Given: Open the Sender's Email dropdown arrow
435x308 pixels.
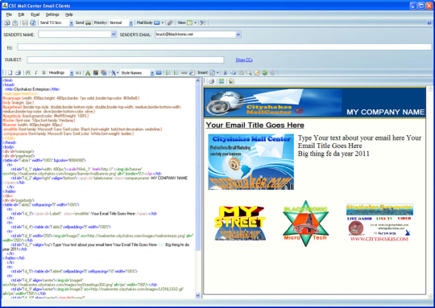Looking at the screenshot, I should (x=238, y=35).
